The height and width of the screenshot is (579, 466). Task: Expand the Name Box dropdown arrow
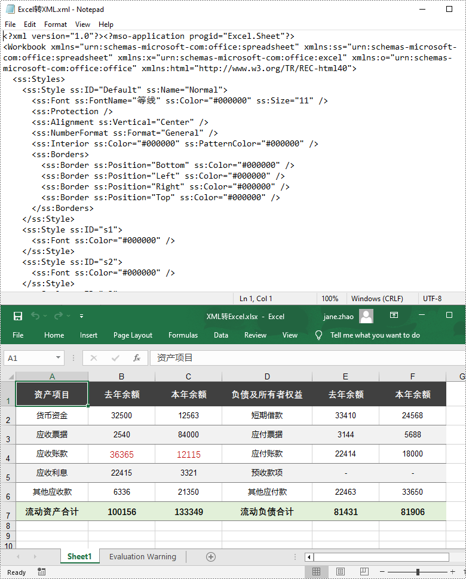58,357
